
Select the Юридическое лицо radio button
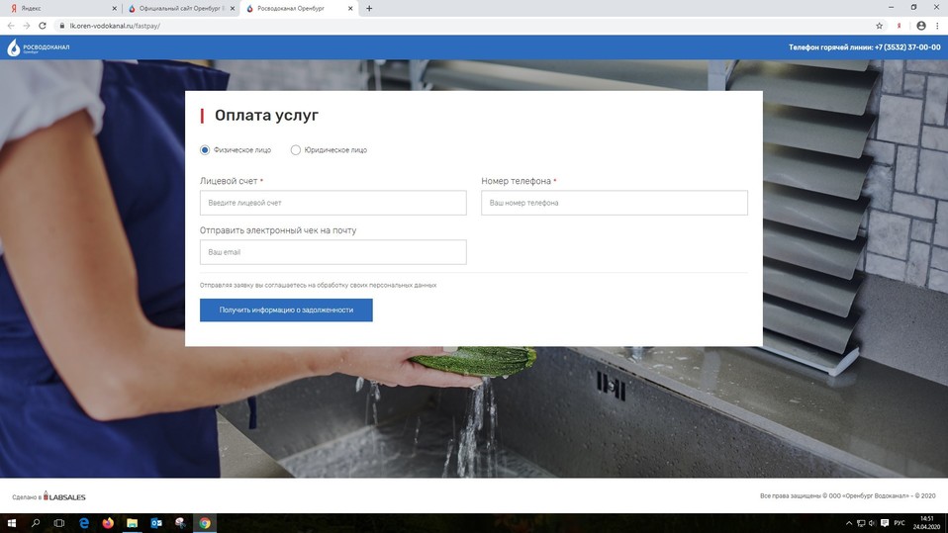coord(296,150)
